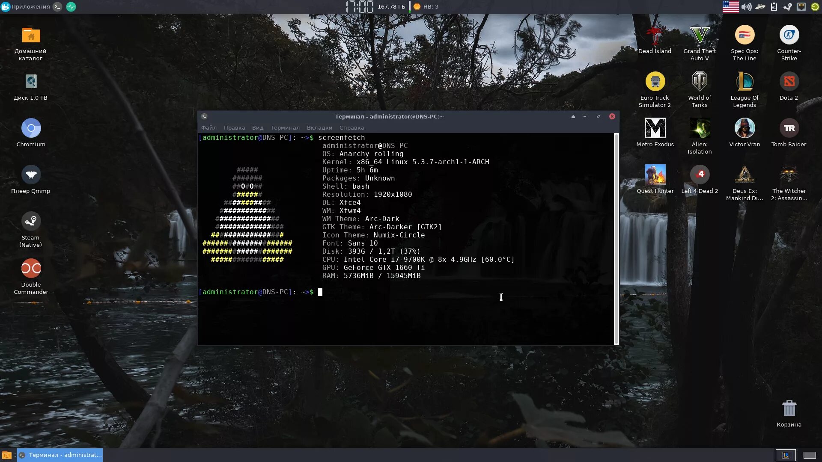822x462 pixels.
Task: Open Диск 1,0 ТВ drive icon
Action: click(31, 82)
